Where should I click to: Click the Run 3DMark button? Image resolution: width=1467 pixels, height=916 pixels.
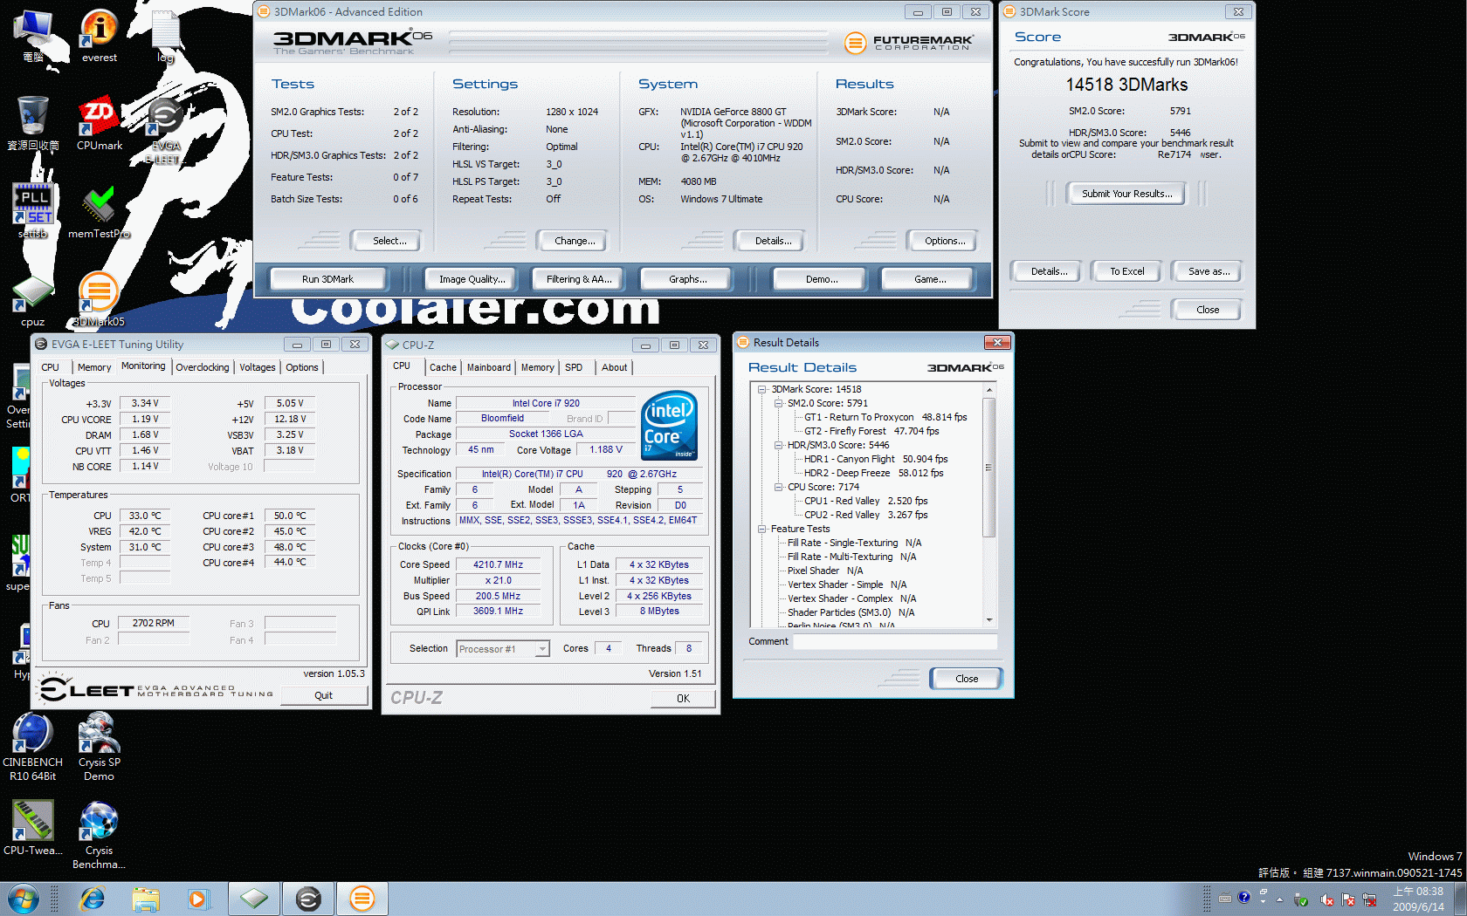point(327,279)
